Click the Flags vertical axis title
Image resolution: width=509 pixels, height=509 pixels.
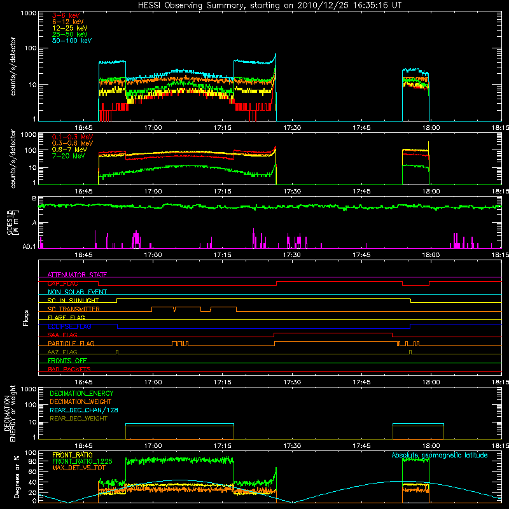(26, 317)
